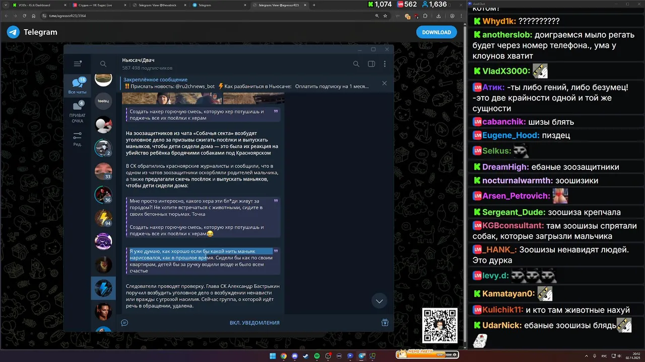Toggle the channel info side panel
This screenshot has width=645, height=362.
[x=371, y=64]
